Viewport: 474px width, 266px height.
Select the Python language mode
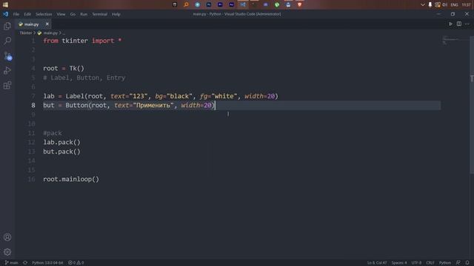(x=444, y=263)
